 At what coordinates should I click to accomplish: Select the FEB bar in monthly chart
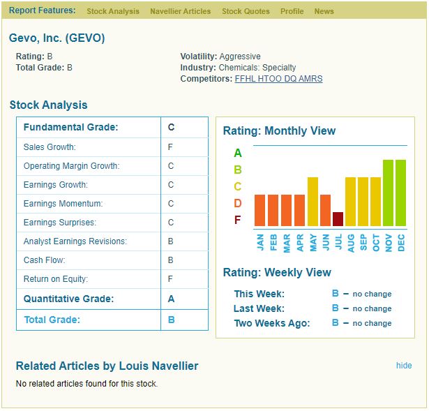pos(273,211)
